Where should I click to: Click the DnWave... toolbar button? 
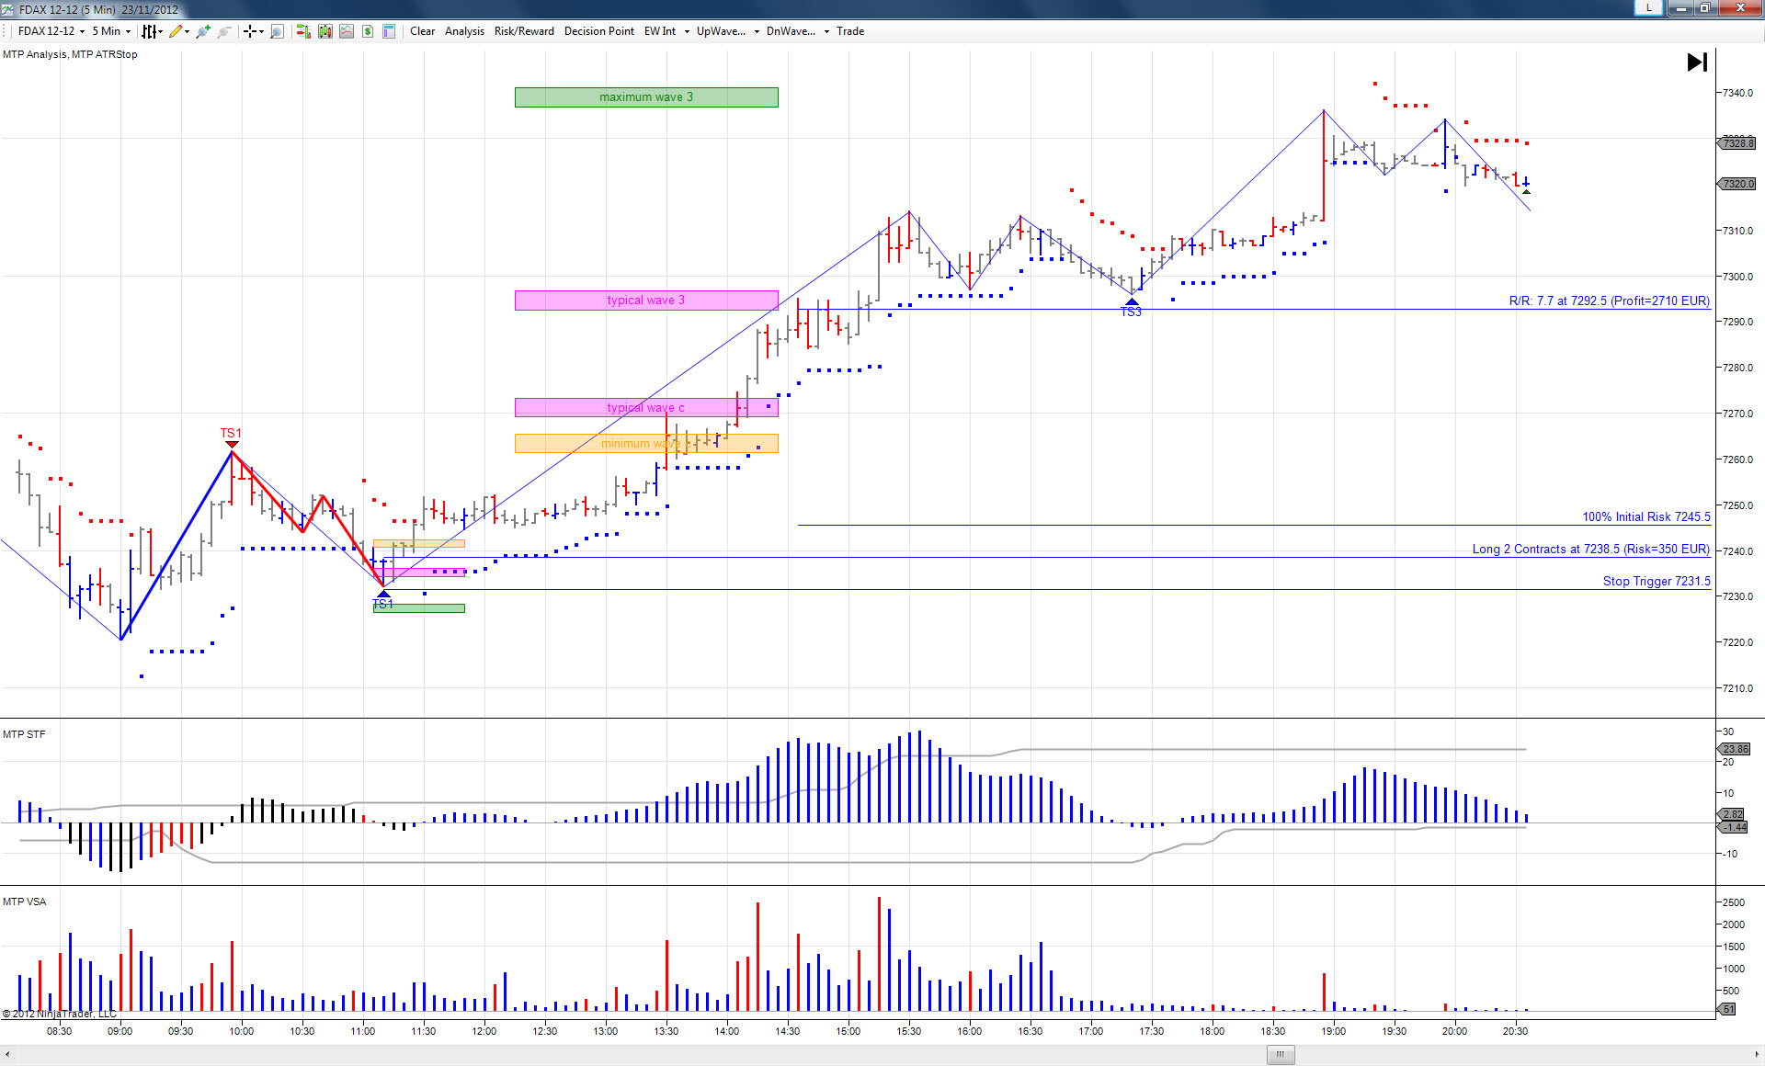pos(791,31)
